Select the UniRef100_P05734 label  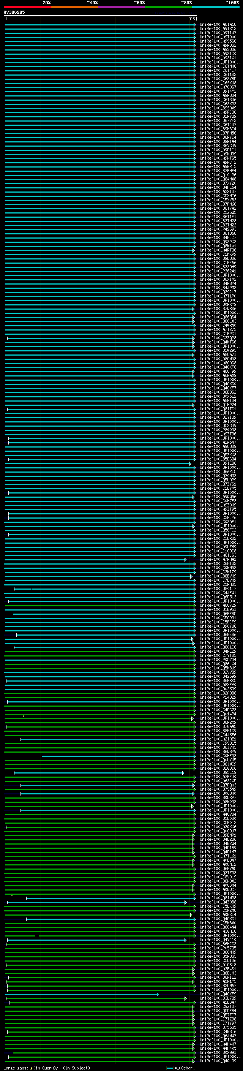tap(218, 660)
